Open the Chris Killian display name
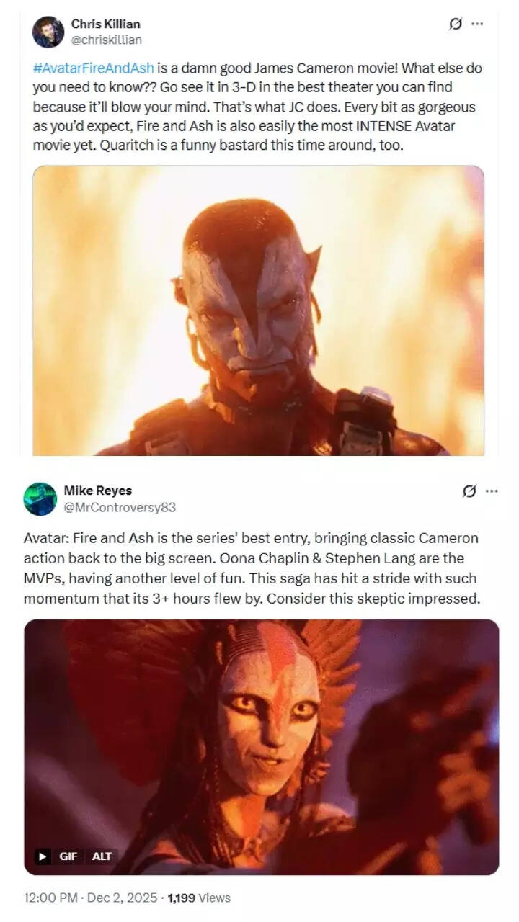Image resolution: width=519 pixels, height=922 pixels. [105, 24]
